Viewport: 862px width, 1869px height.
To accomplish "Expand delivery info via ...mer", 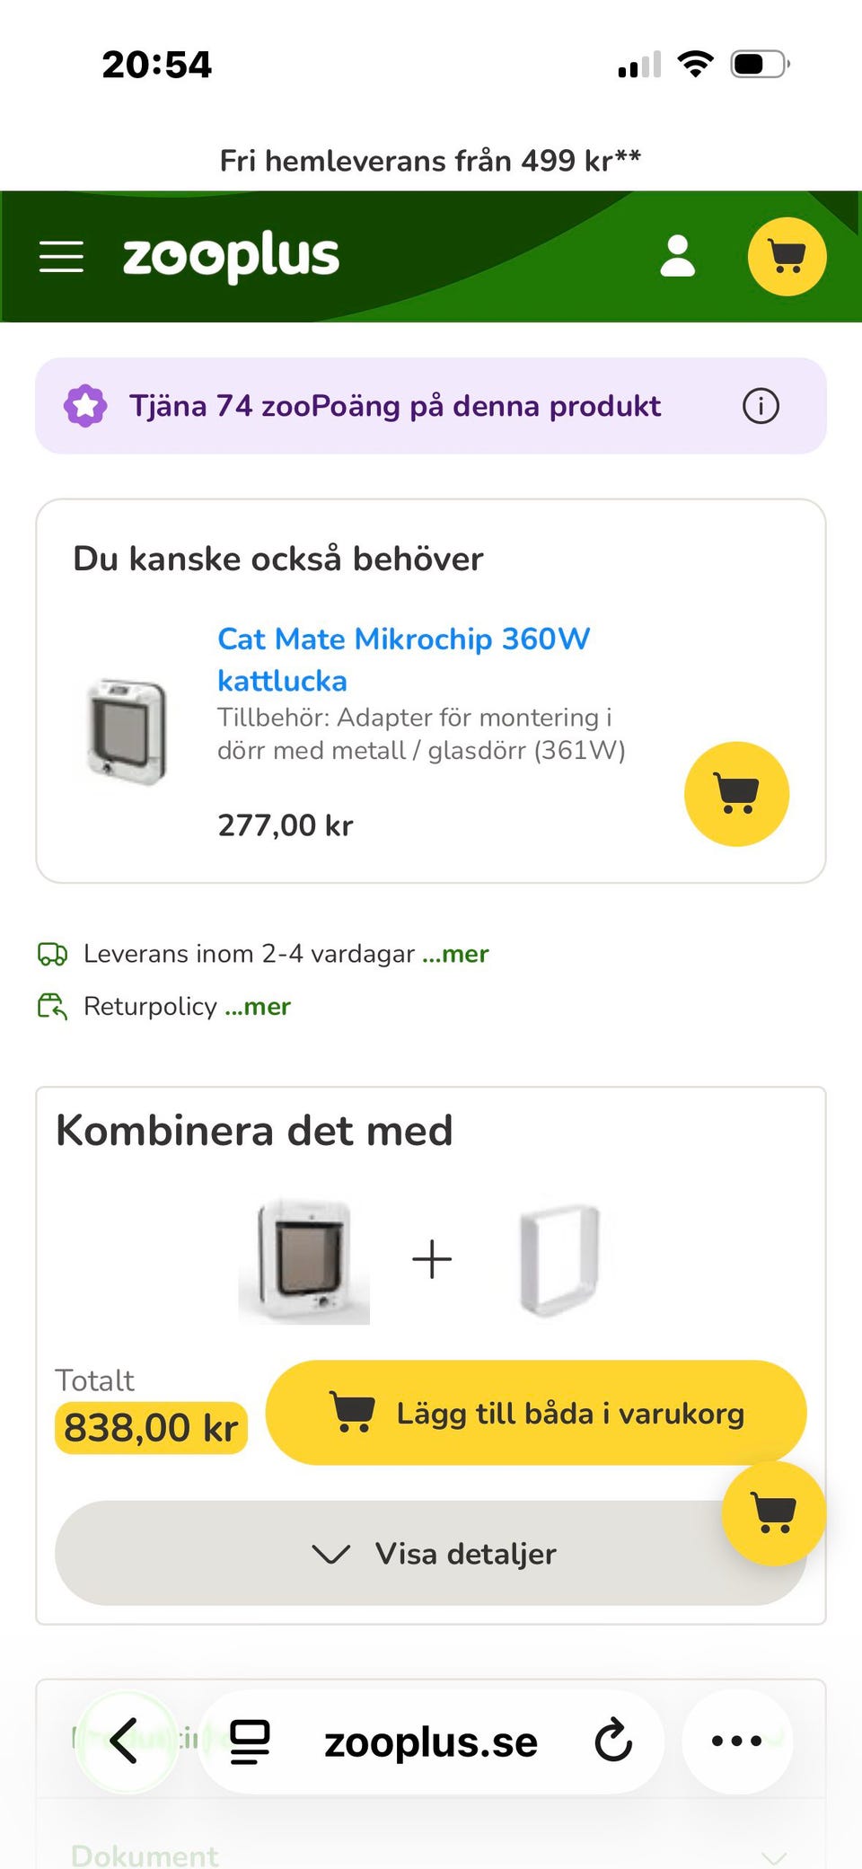I will click(x=455, y=954).
